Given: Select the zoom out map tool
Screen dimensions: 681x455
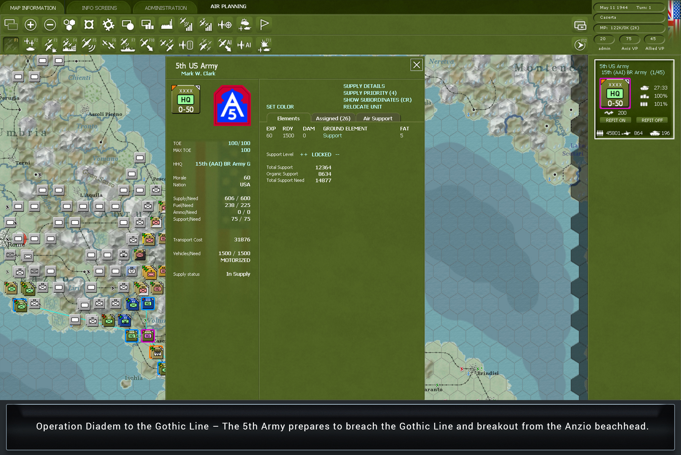Looking at the screenshot, I should click(50, 24).
